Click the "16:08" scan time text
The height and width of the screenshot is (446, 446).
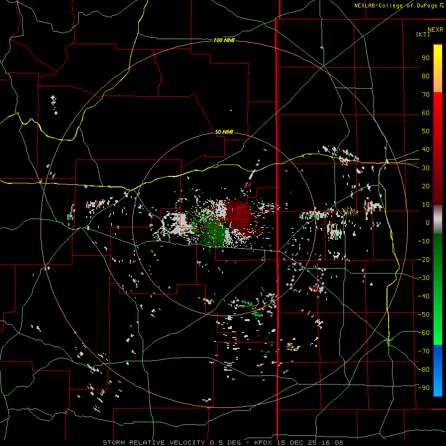point(333,443)
